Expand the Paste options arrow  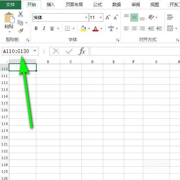[x=9, y=32]
